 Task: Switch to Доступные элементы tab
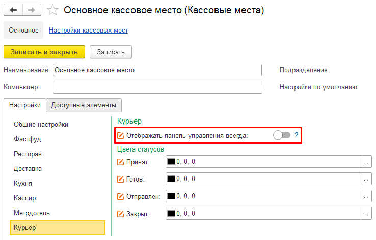[84, 105]
